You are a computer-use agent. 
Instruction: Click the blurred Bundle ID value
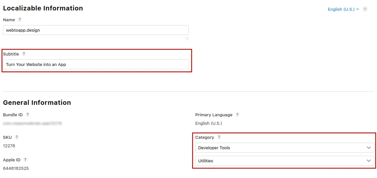(x=32, y=123)
